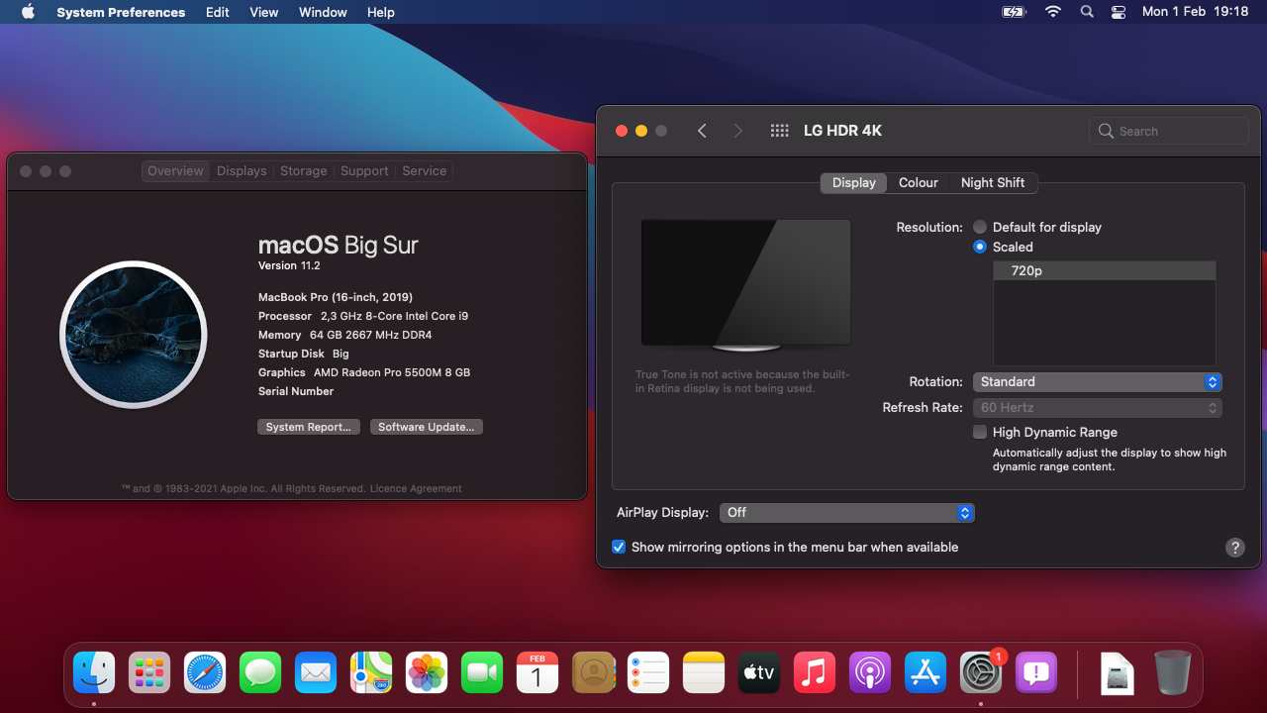Image resolution: width=1267 pixels, height=713 pixels.
Task: Click the macOS Big Sur logo image
Action: click(x=134, y=335)
